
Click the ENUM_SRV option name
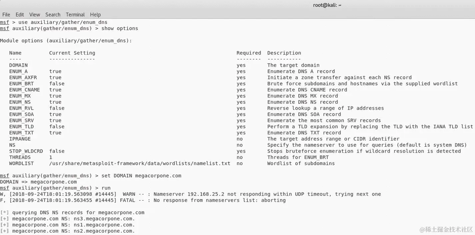point(21,120)
